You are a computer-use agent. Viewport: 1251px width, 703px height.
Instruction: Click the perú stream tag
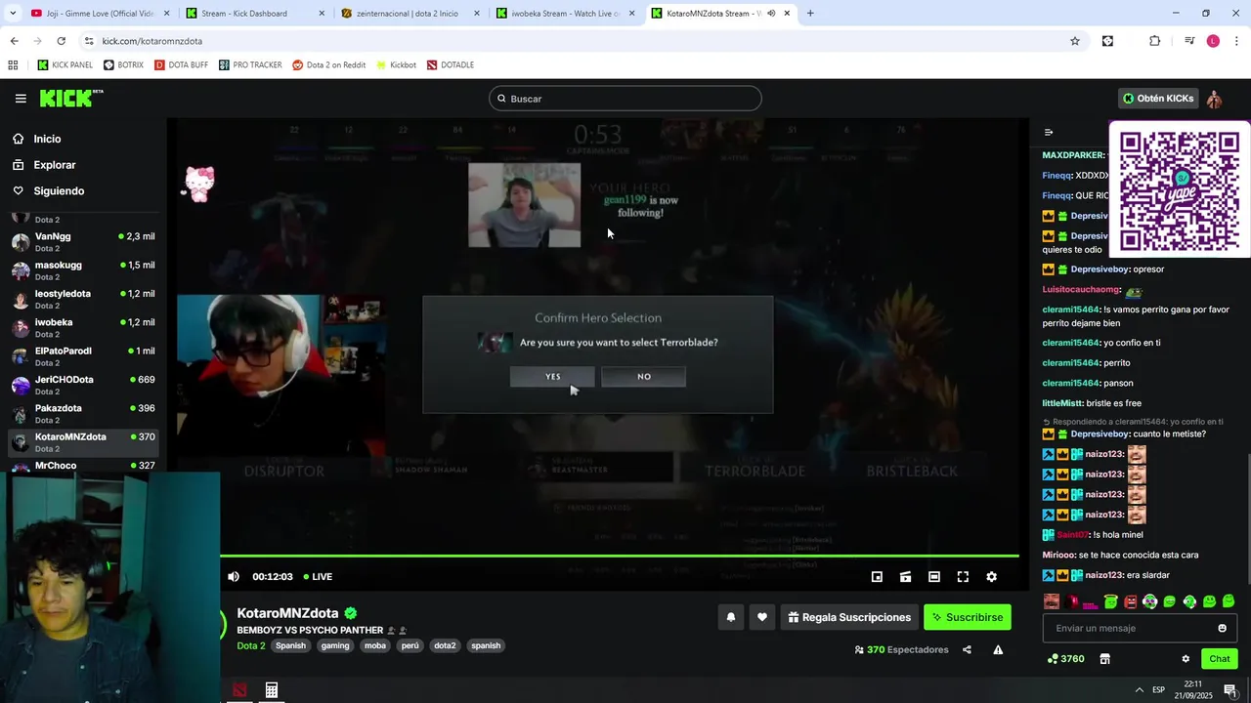pos(410,645)
